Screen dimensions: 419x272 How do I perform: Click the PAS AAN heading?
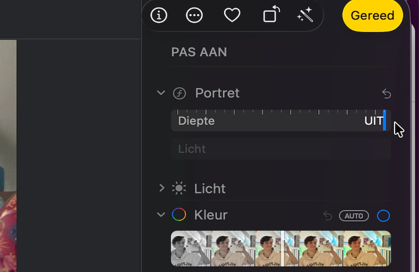199,52
